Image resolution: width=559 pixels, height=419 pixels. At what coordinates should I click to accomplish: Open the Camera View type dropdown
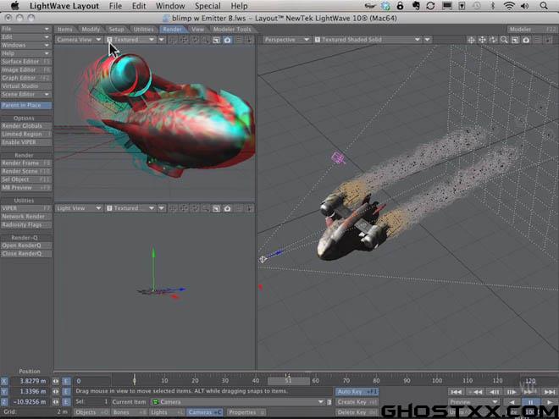coord(79,40)
